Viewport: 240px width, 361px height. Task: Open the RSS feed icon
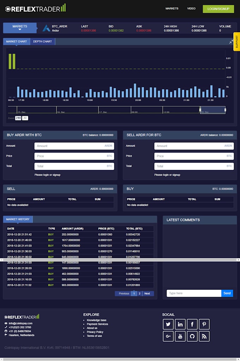pyautogui.click(x=204, y=336)
